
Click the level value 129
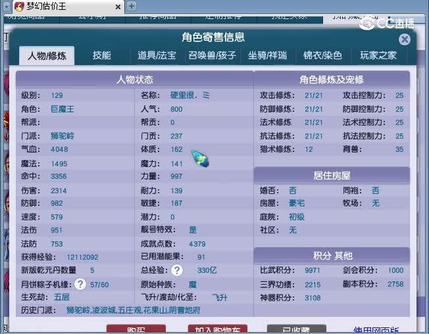point(57,95)
